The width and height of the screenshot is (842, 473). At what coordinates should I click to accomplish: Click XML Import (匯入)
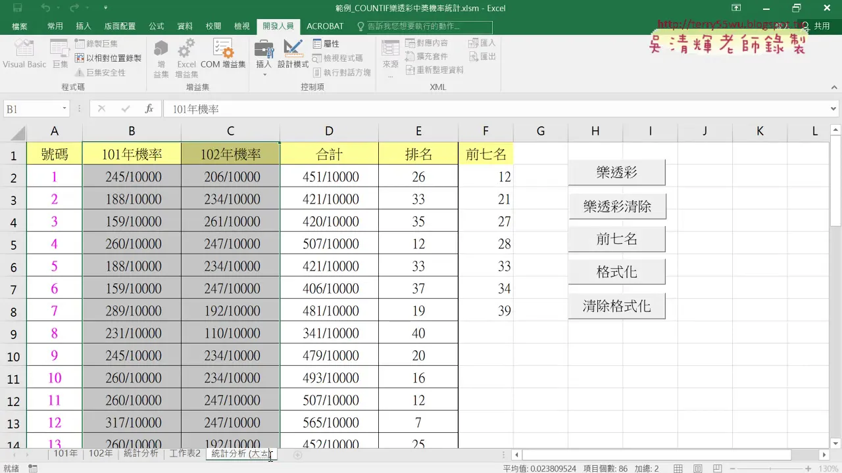[x=482, y=43]
